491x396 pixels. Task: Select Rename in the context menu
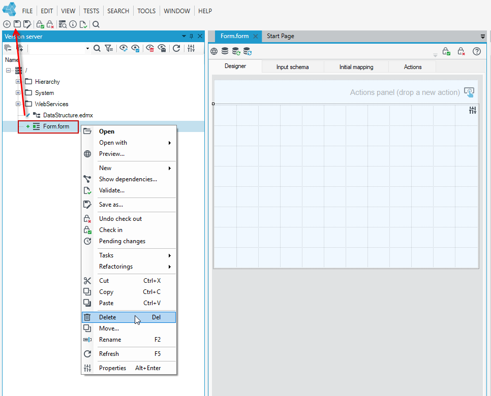point(129,340)
